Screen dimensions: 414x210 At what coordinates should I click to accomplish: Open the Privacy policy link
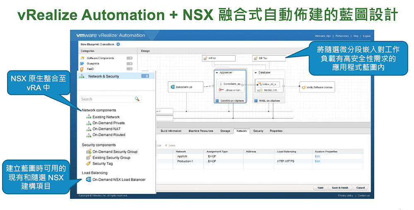point(345,196)
